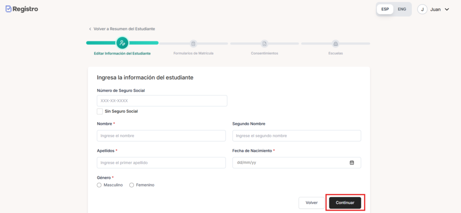Click the Formularios de Matrícula step icon
Screen dimensions: 461x213
pos(194,44)
